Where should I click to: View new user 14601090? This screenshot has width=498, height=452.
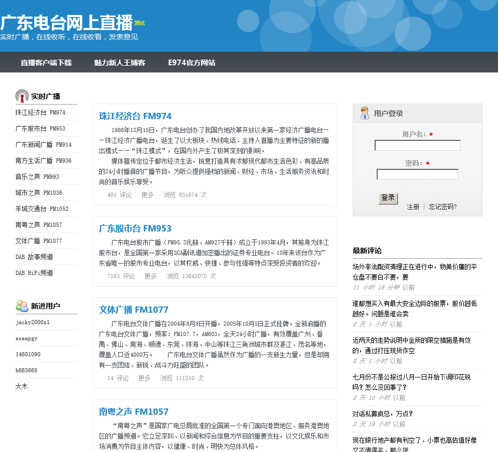tap(28, 354)
